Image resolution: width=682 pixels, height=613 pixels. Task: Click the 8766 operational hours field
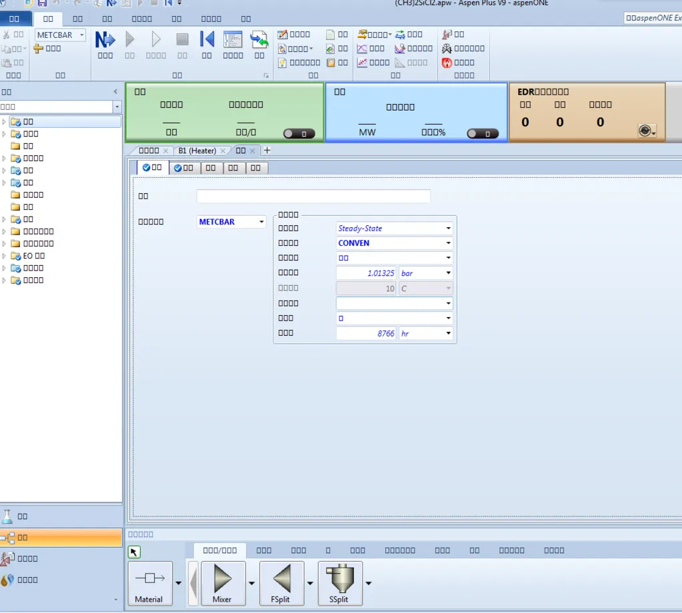[x=366, y=333]
